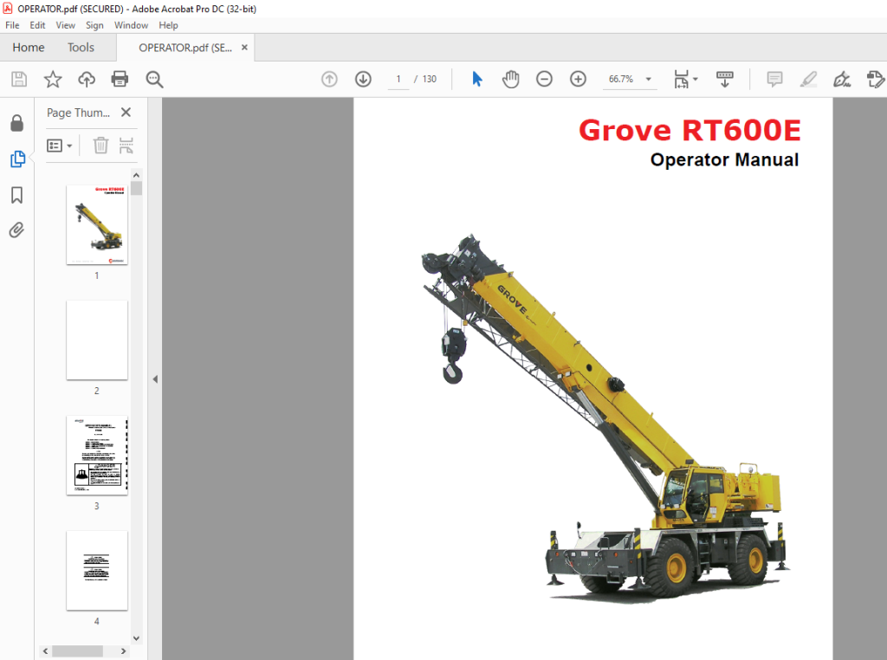This screenshot has height=660, width=887.
Task: Click the 'Operator Manual' subtitle text
Action: point(725,160)
